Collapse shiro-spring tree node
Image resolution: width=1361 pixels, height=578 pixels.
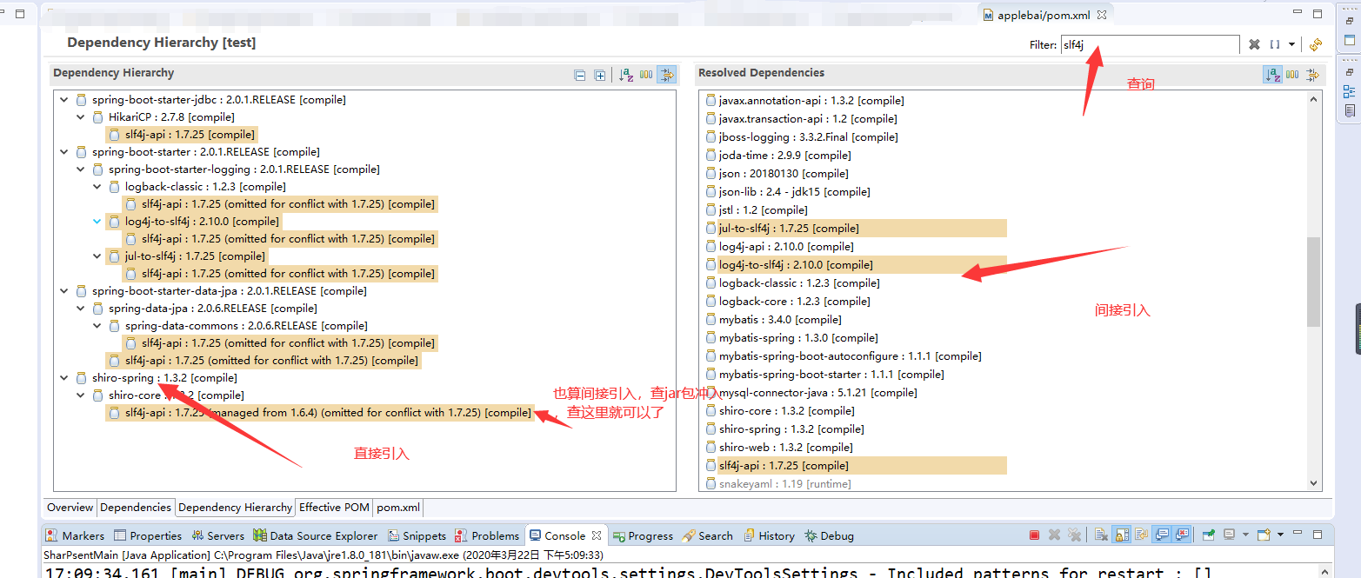[x=63, y=378]
